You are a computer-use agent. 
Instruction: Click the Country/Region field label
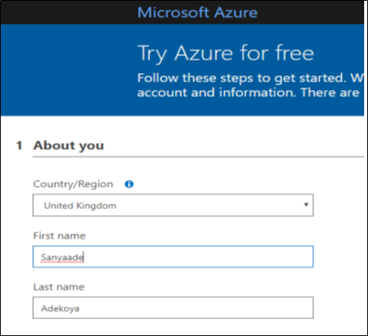[73, 185]
